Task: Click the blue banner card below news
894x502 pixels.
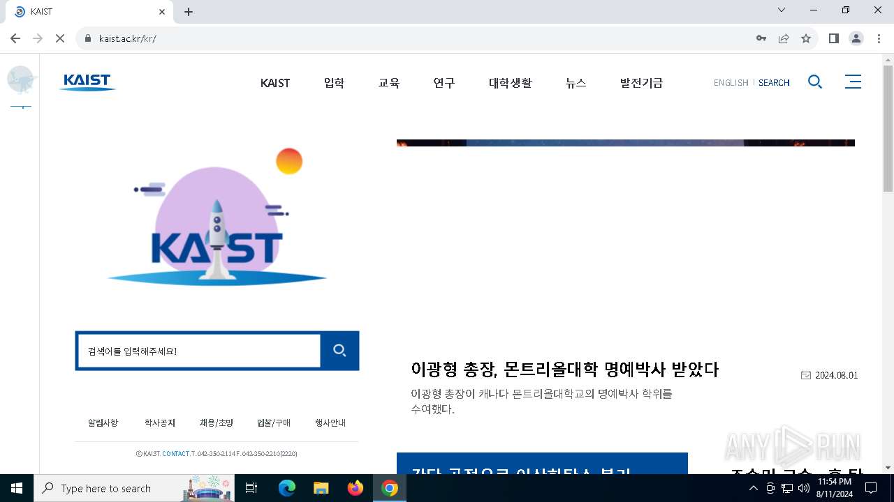Action: 542,464
